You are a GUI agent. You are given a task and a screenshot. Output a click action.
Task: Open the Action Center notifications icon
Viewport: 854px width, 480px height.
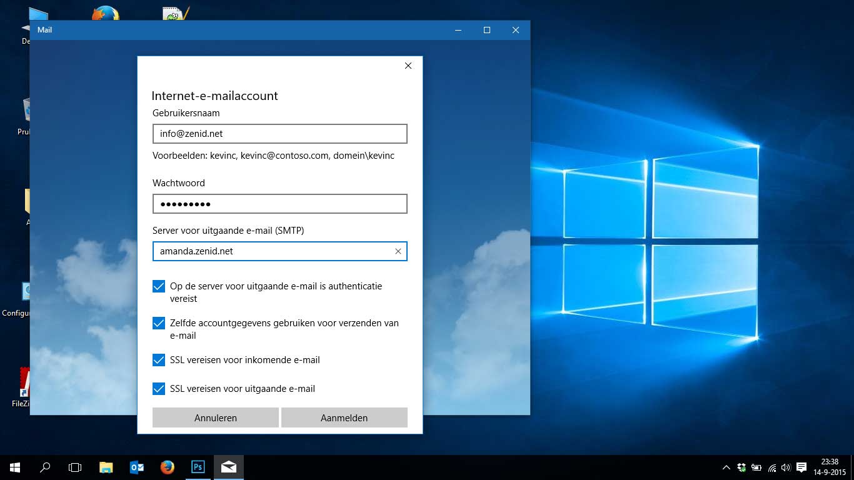pyautogui.click(x=801, y=467)
